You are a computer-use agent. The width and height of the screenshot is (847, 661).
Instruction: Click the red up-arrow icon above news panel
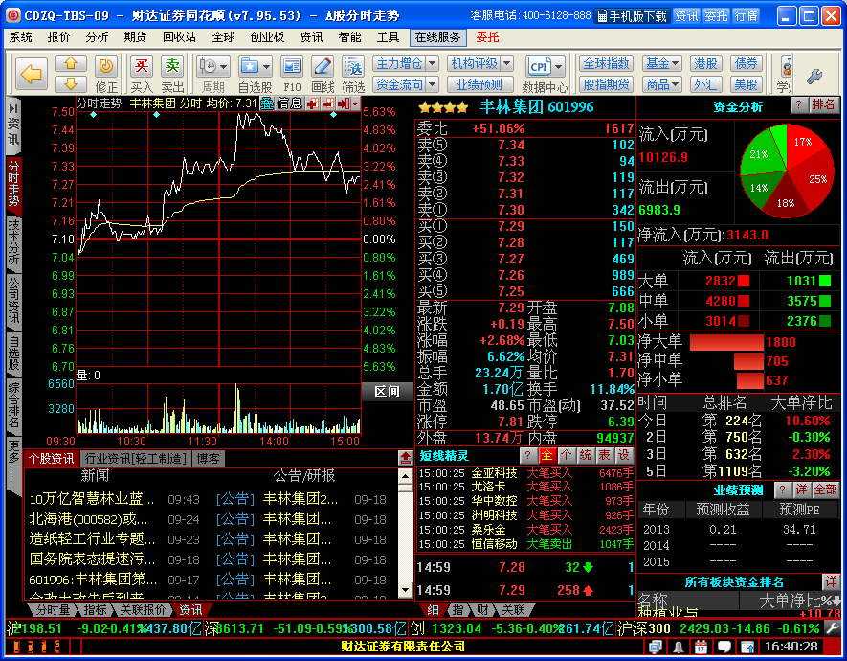pyautogui.click(x=406, y=458)
